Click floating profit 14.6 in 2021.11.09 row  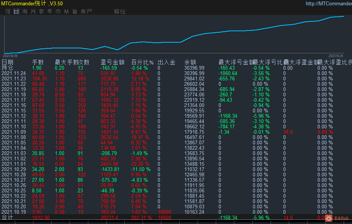pos(288,132)
